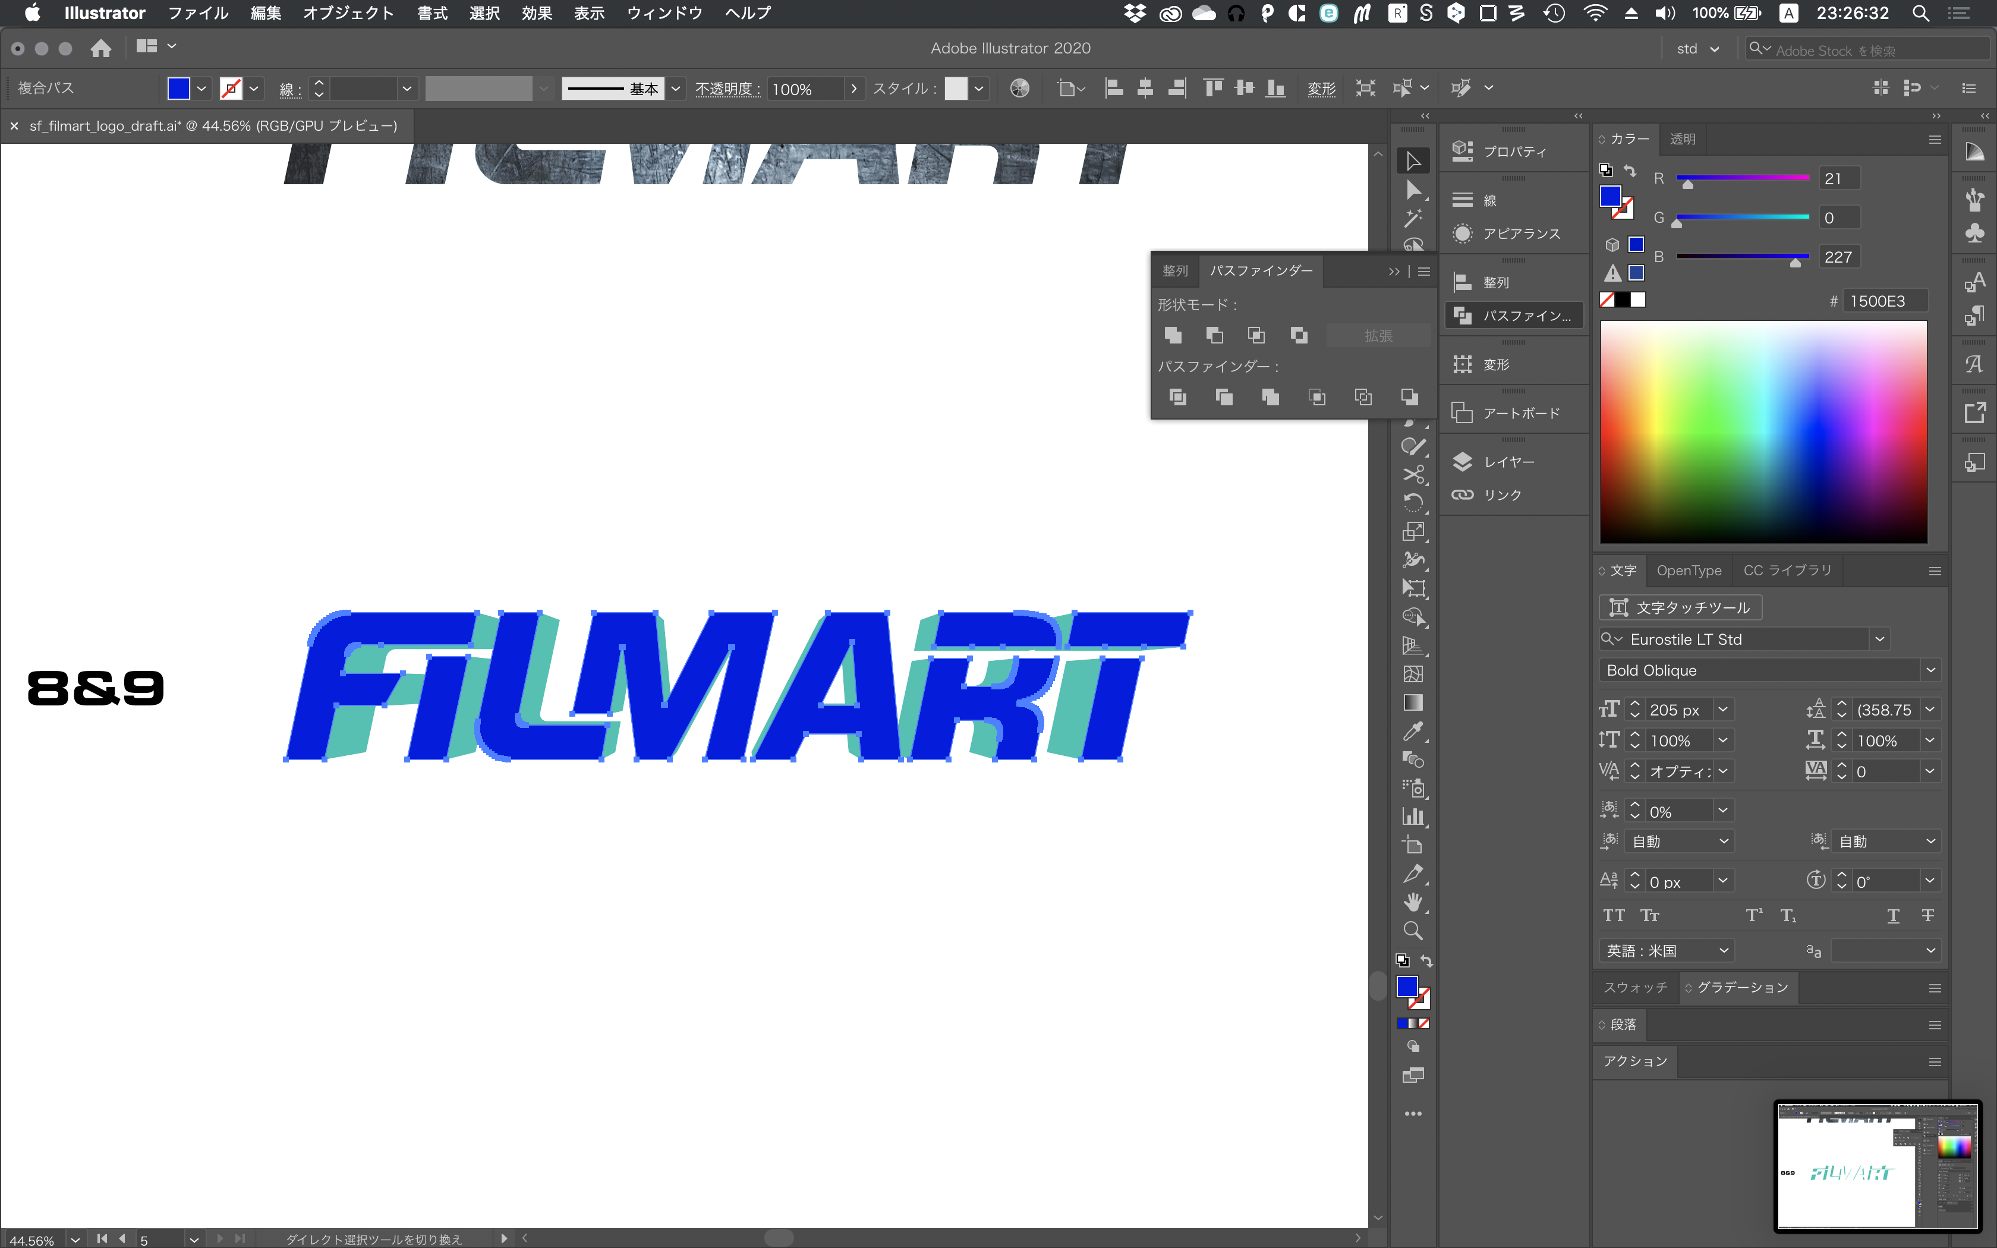Align objects to vertical top
The width and height of the screenshot is (1997, 1248).
click(x=1213, y=89)
